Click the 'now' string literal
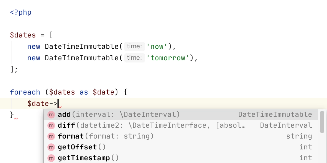The height and width of the screenshot is (163, 327). click(157, 46)
